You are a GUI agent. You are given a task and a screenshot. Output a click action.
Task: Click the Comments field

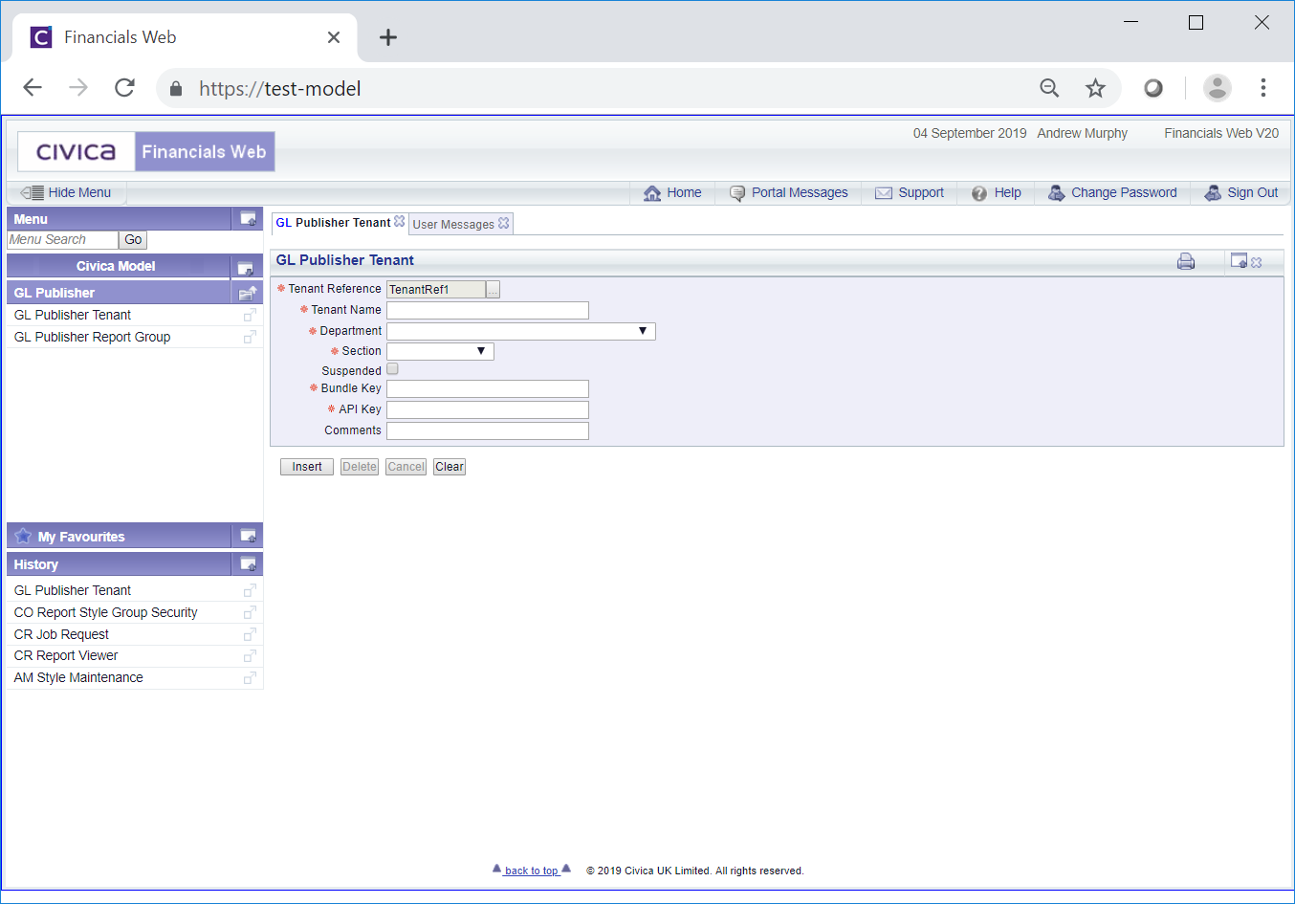[x=488, y=430]
